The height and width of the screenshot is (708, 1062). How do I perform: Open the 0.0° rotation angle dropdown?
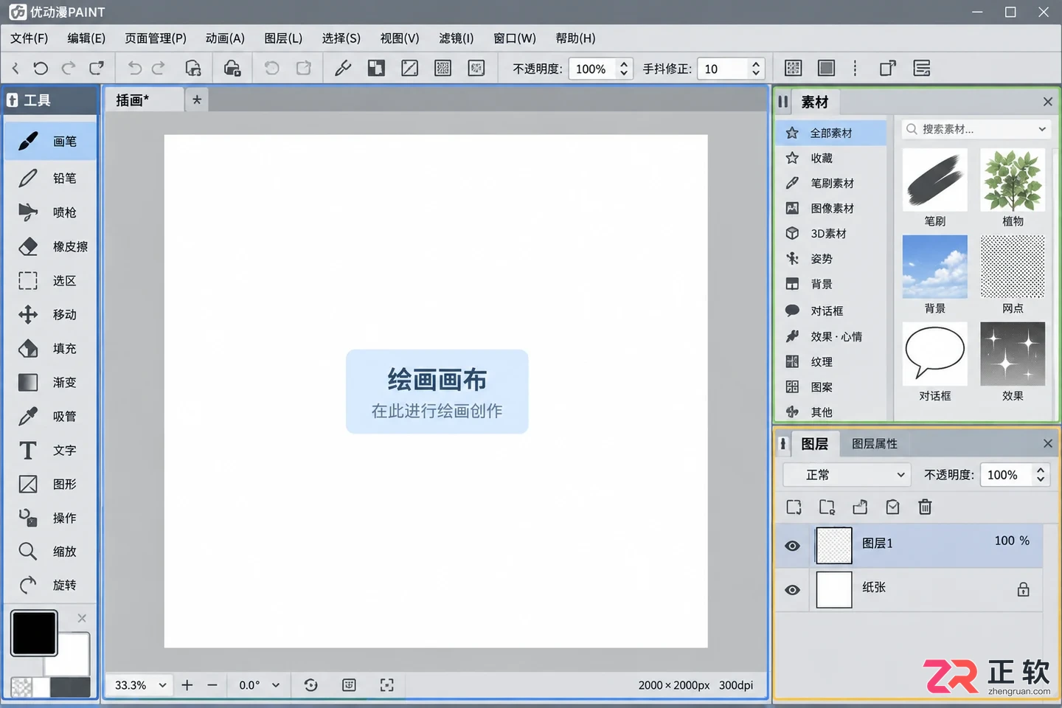pos(259,685)
